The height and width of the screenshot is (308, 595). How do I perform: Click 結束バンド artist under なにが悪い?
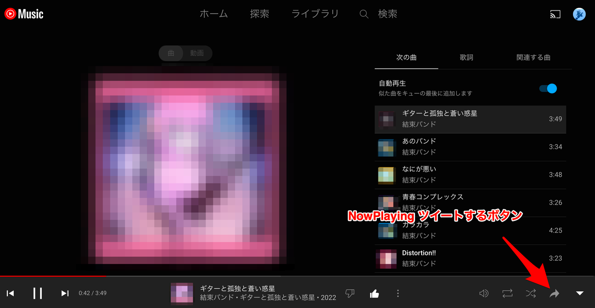point(419,180)
